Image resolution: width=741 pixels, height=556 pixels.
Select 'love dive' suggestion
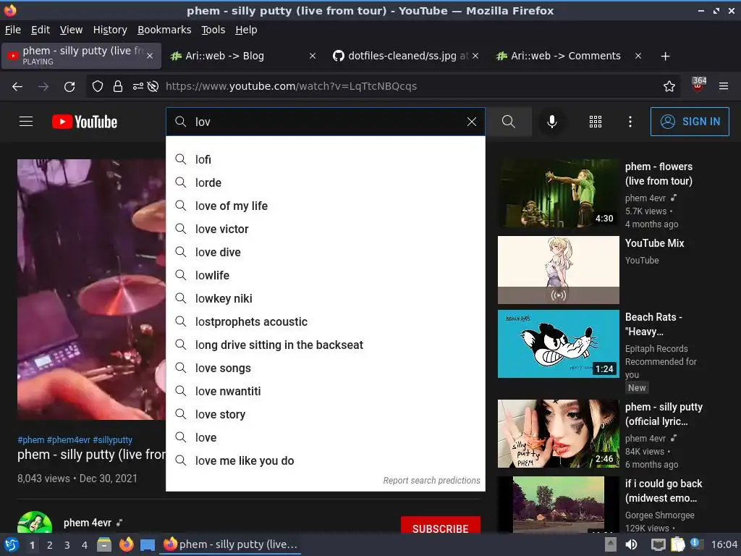325,252
